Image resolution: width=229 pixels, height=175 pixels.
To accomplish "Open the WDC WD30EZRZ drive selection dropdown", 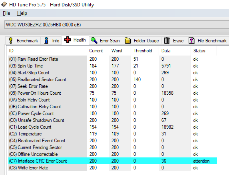I will tap(117, 25).
